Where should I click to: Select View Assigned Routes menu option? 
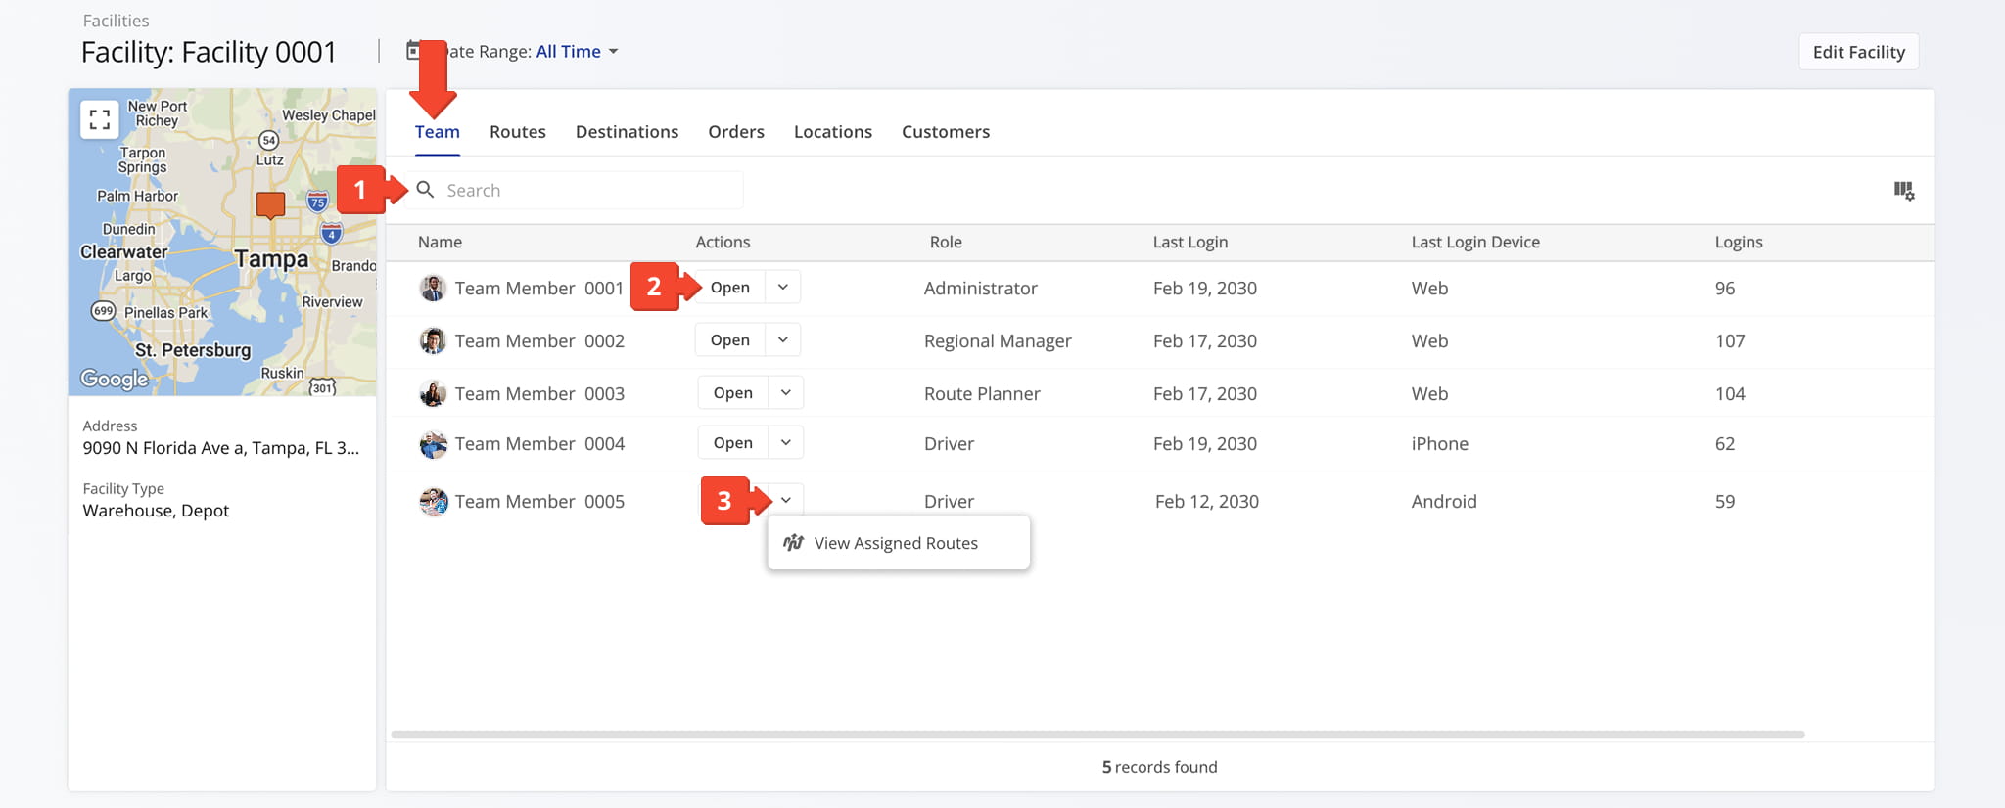click(896, 543)
